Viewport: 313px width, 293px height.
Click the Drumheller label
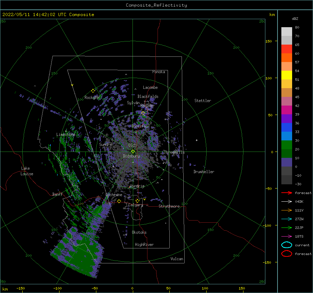[204, 172]
